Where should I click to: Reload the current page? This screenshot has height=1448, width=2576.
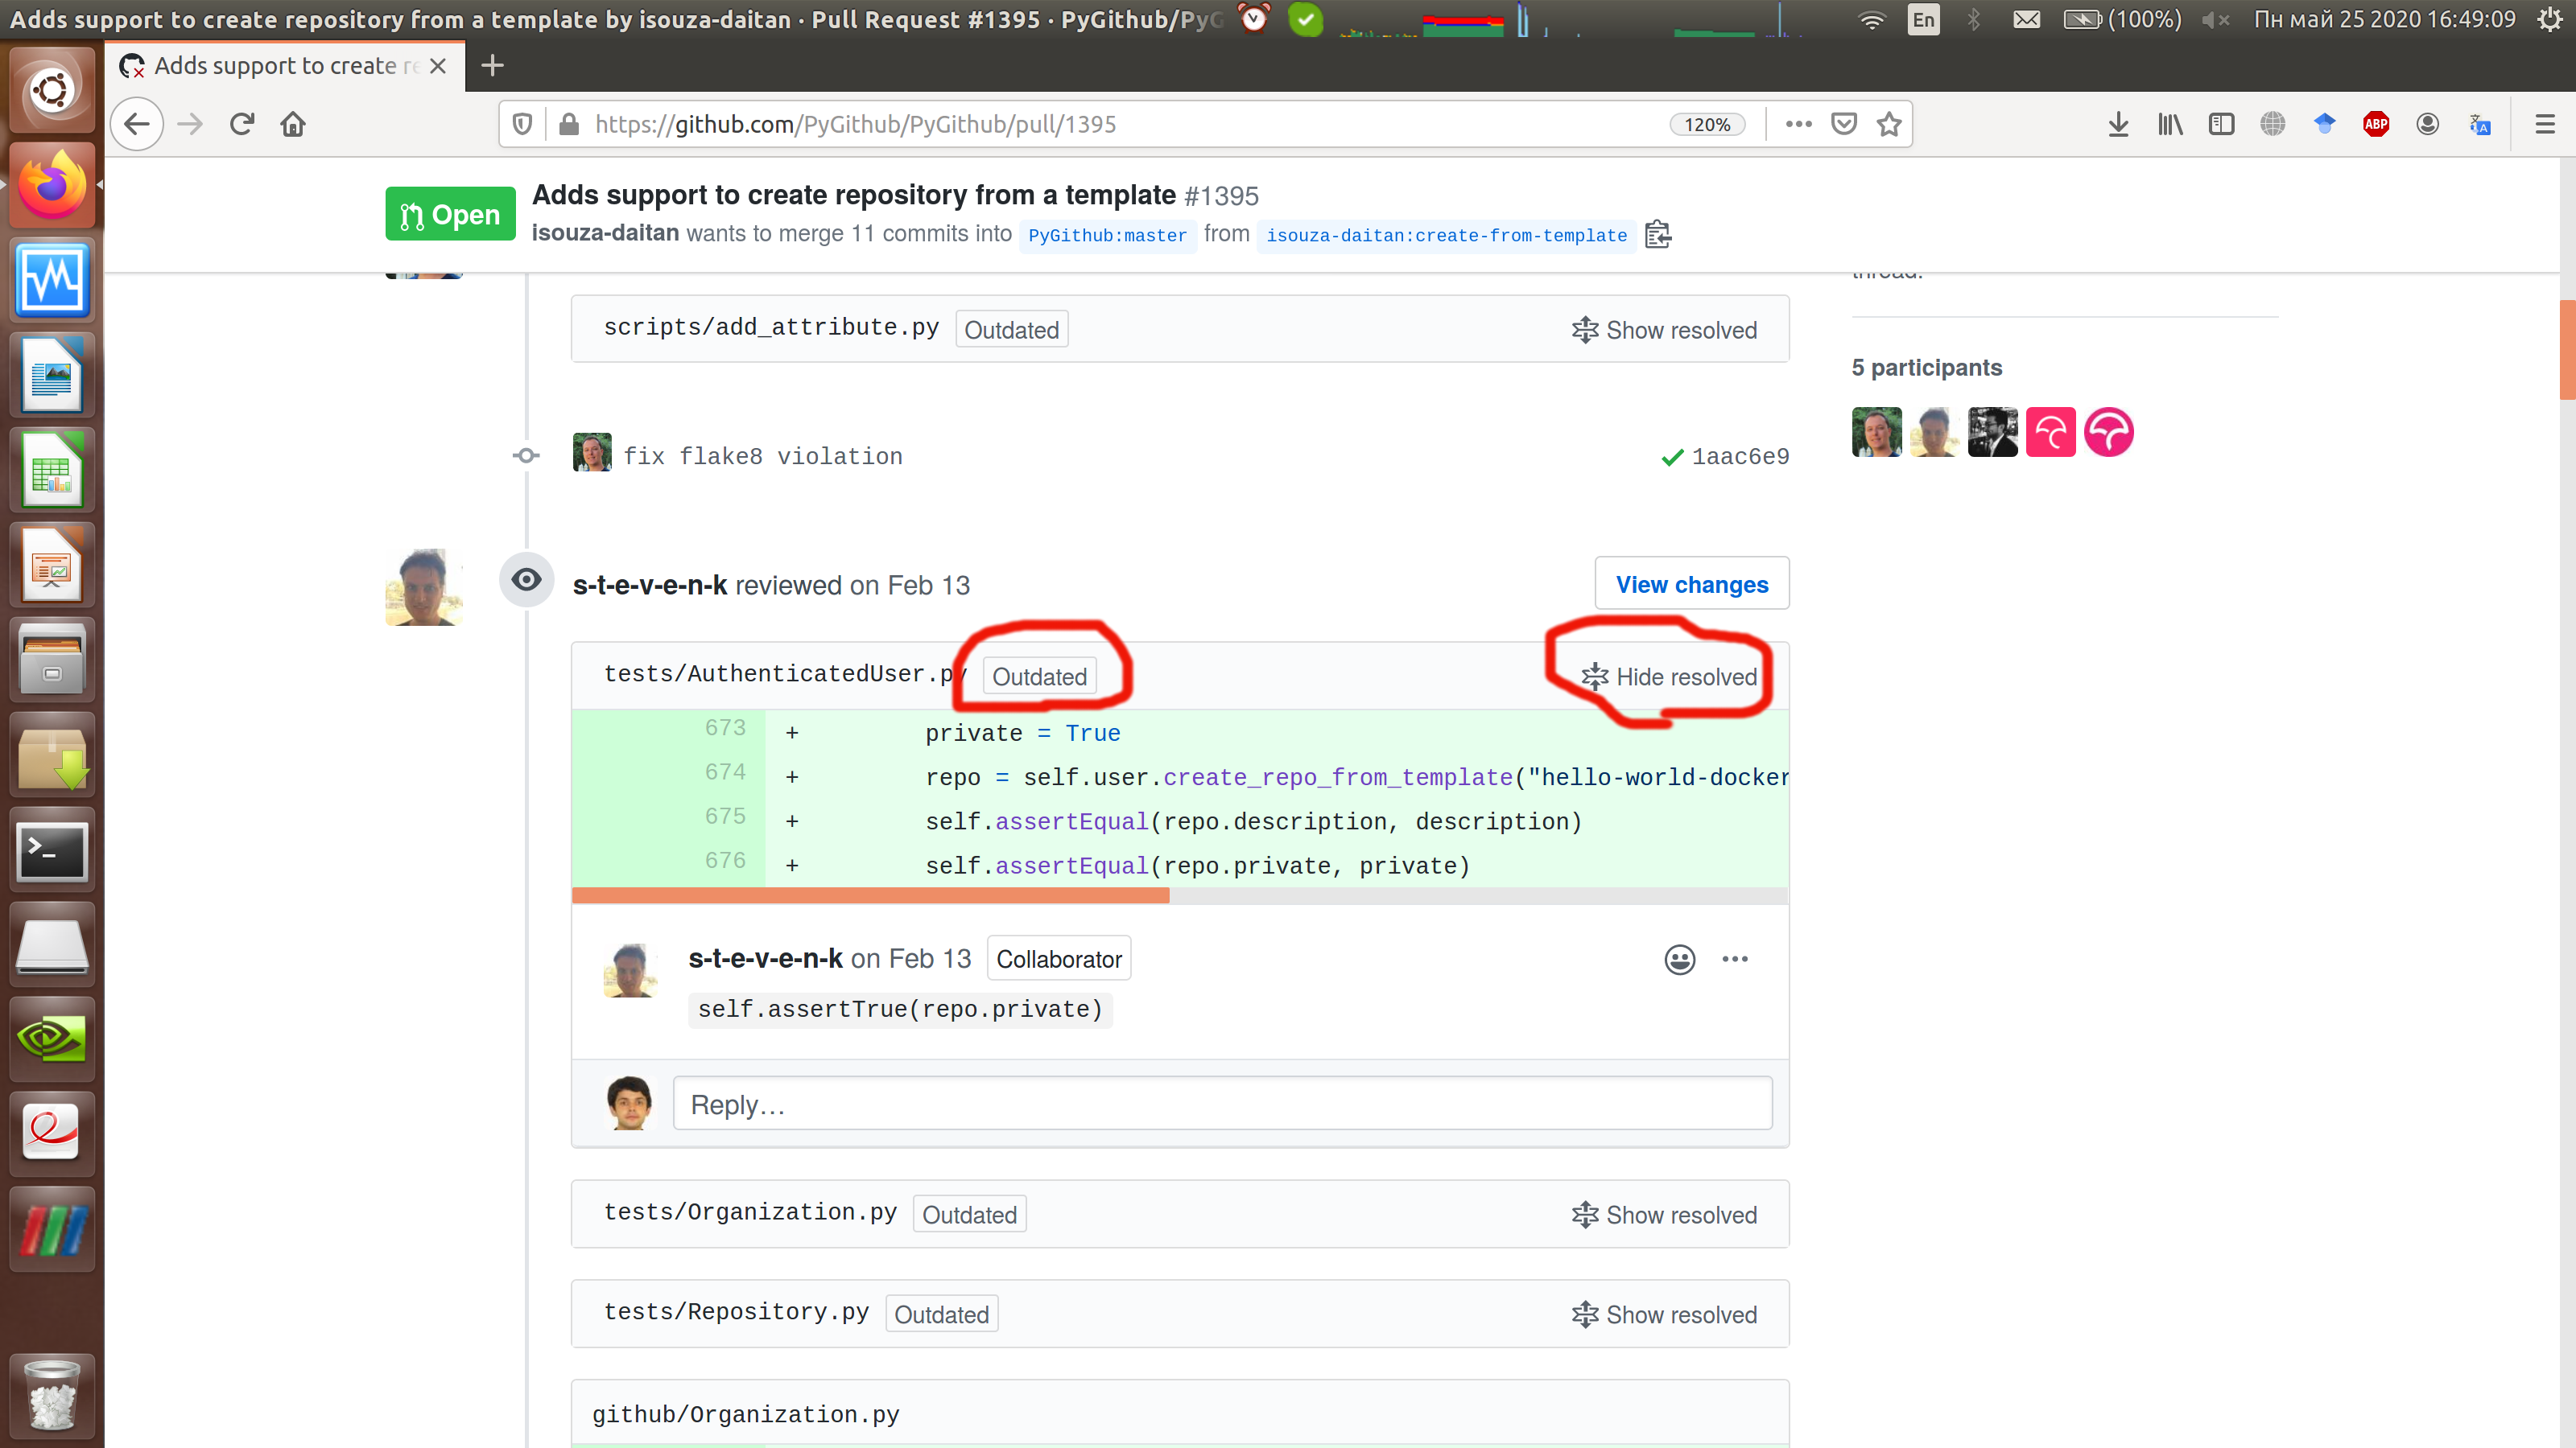click(x=241, y=124)
